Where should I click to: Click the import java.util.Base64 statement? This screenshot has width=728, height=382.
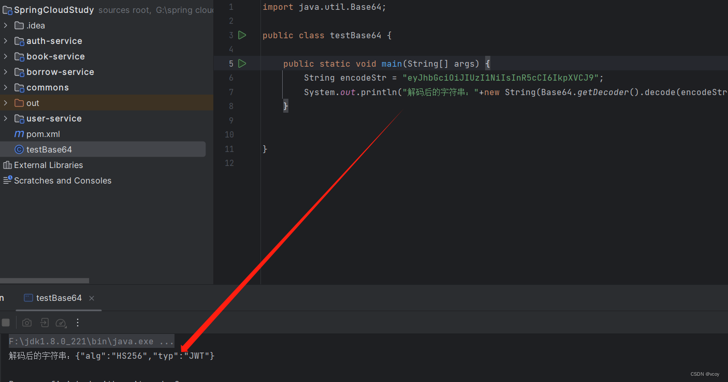[324, 7]
